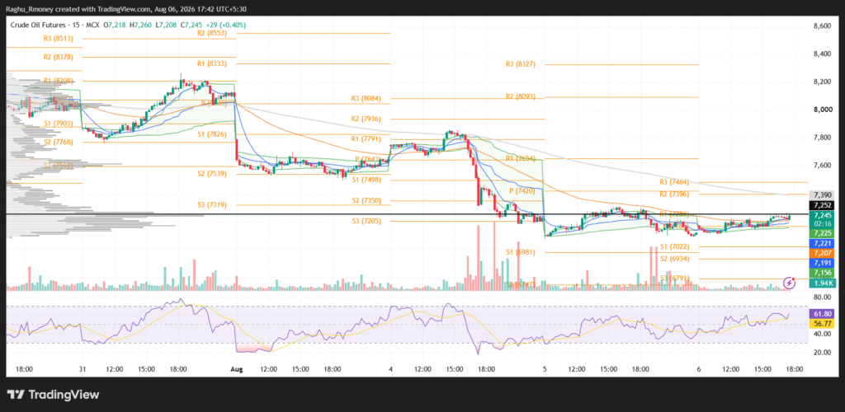Click the yellow 56.77 RSI average tag
Image resolution: width=845 pixels, height=412 pixels.
823,323
